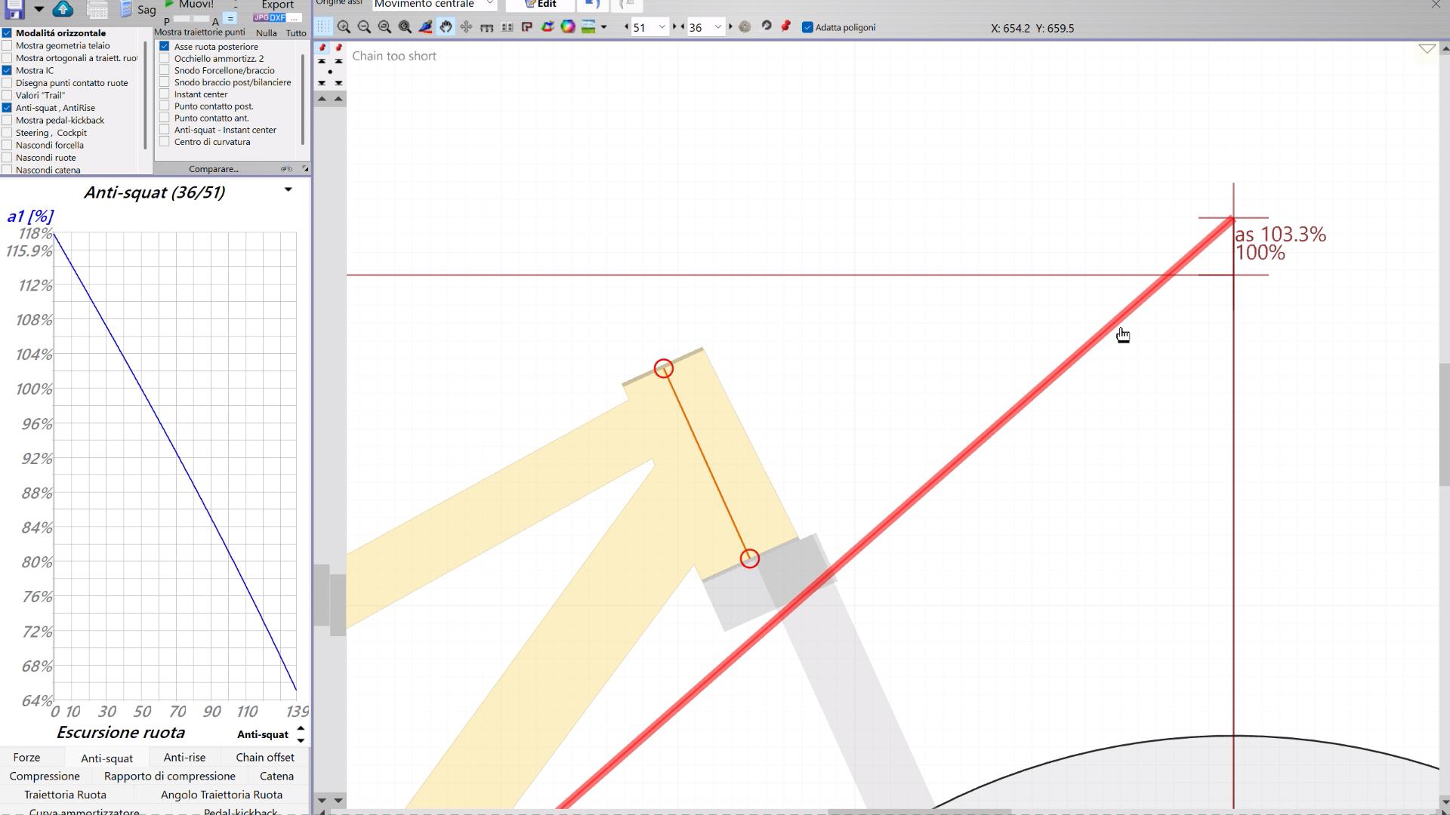
Task: Uncheck the Mostra IC checkbox
Action: point(7,70)
